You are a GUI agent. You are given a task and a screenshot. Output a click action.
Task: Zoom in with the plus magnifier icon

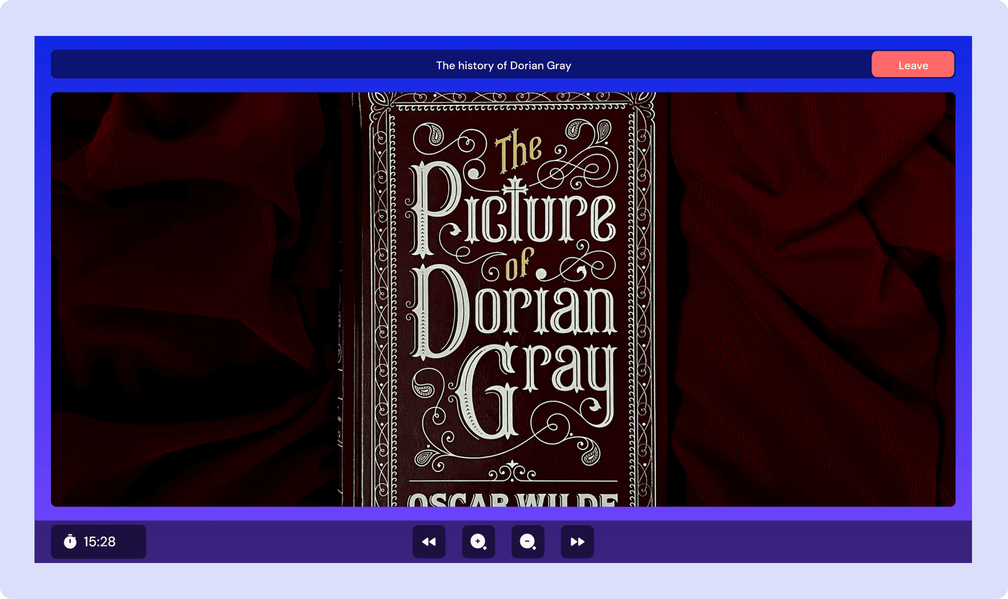pos(478,542)
